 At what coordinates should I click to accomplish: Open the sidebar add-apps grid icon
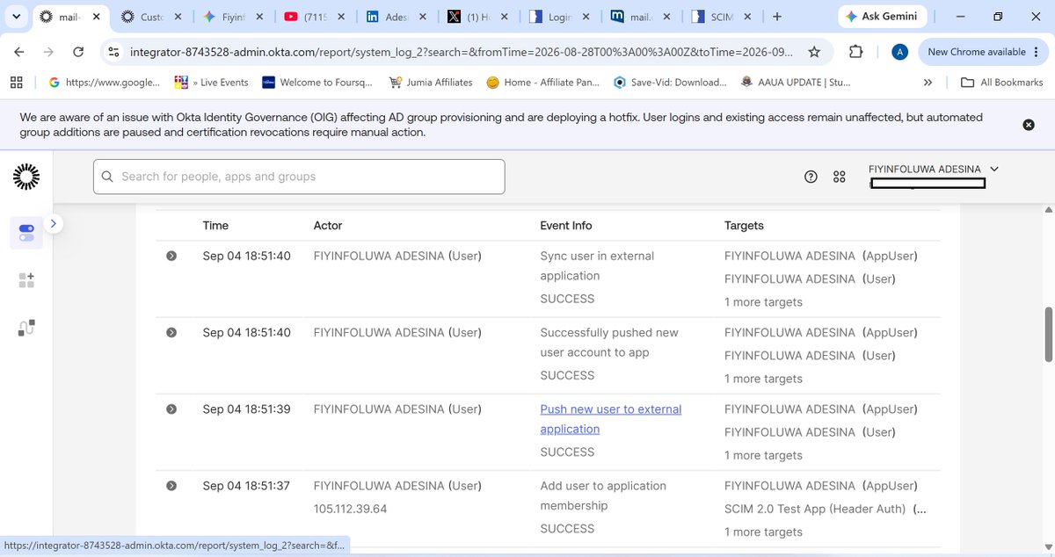[x=26, y=280]
